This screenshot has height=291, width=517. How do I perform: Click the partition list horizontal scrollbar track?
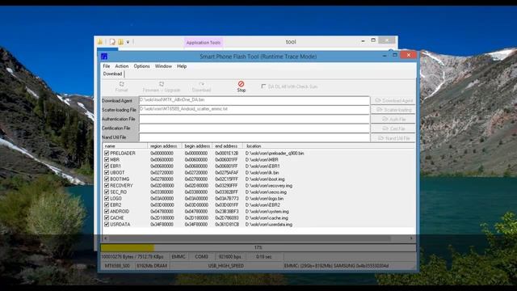[x=258, y=238]
